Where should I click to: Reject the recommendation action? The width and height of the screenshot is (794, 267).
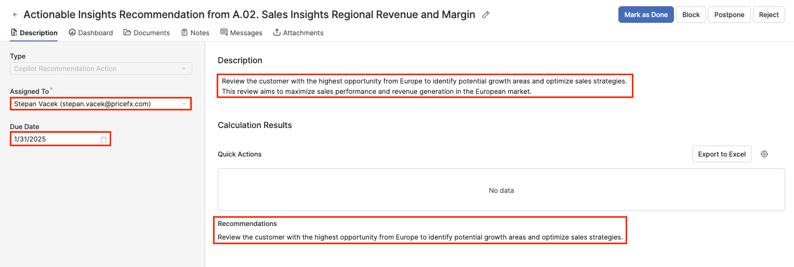(x=769, y=15)
